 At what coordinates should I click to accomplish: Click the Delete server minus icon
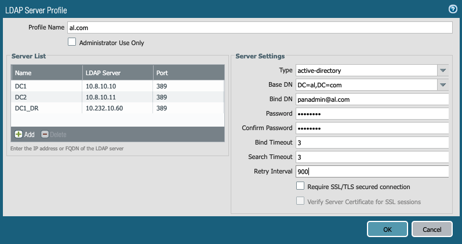[x=45, y=134]
